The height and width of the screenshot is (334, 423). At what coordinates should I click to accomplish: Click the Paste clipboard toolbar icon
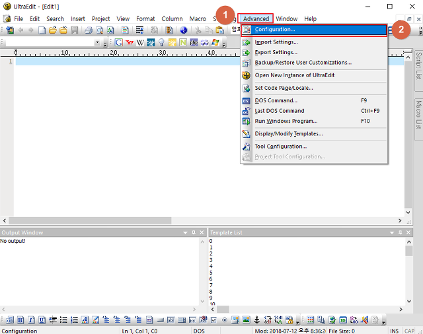click(x=220, y=30)
